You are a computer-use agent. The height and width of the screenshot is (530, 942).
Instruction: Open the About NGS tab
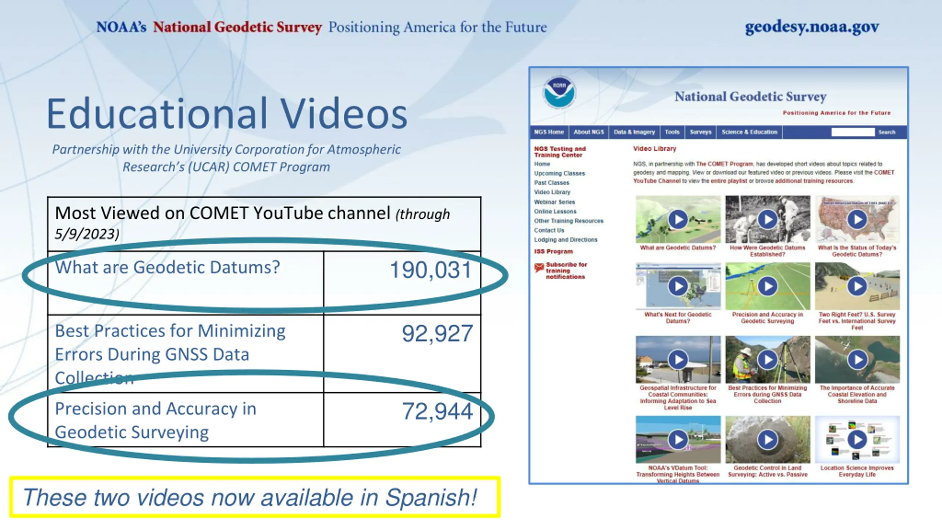(x=589, y=132)
